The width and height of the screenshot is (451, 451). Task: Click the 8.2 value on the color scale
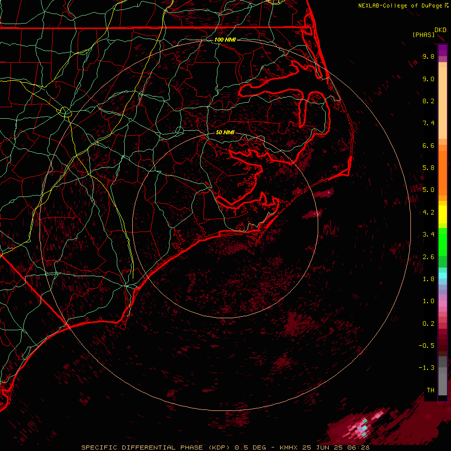428,101
